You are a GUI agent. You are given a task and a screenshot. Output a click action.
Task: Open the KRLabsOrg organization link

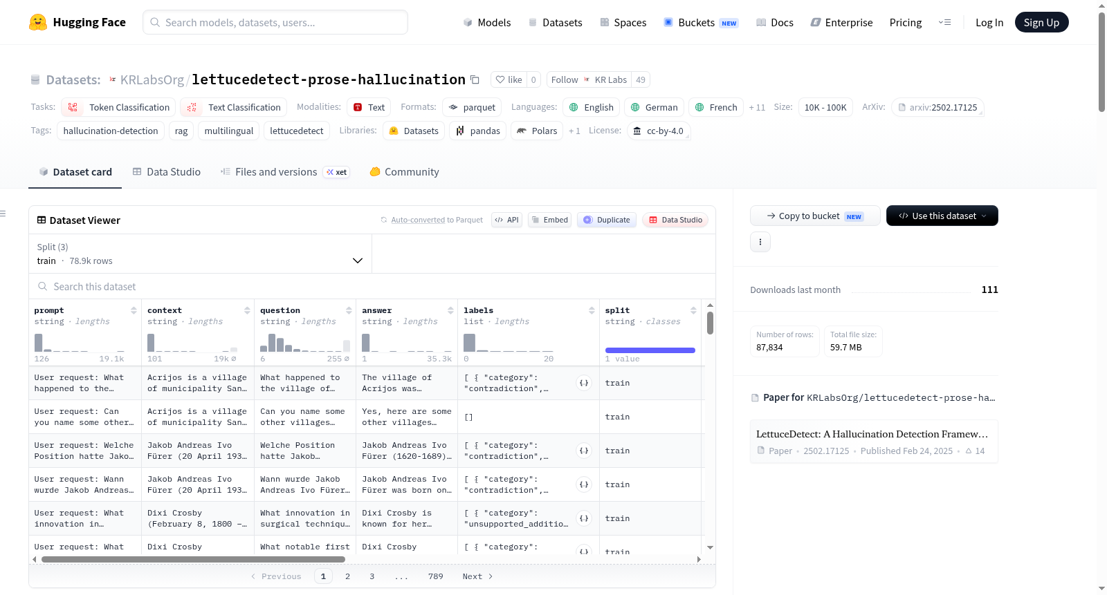[x=152, y=80]
